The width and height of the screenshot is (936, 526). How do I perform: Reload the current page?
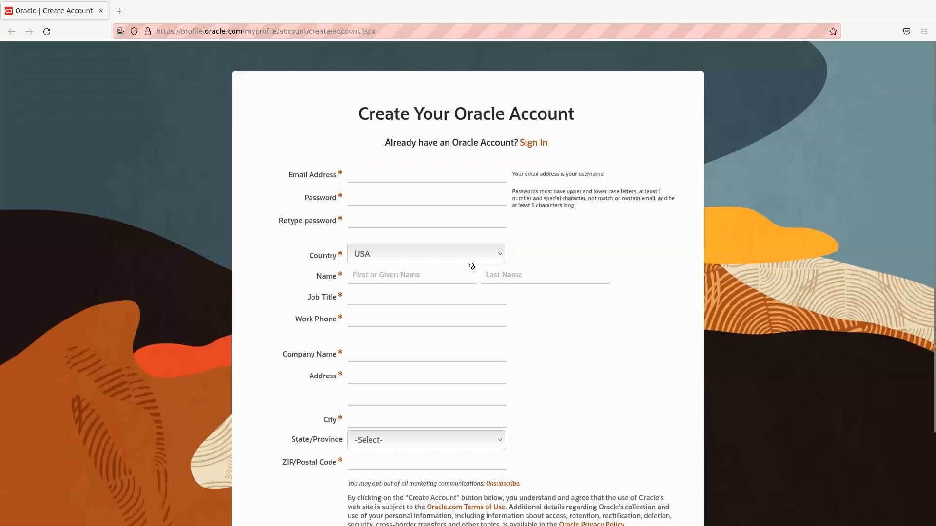pyautogui.click(x=47, y=31)
